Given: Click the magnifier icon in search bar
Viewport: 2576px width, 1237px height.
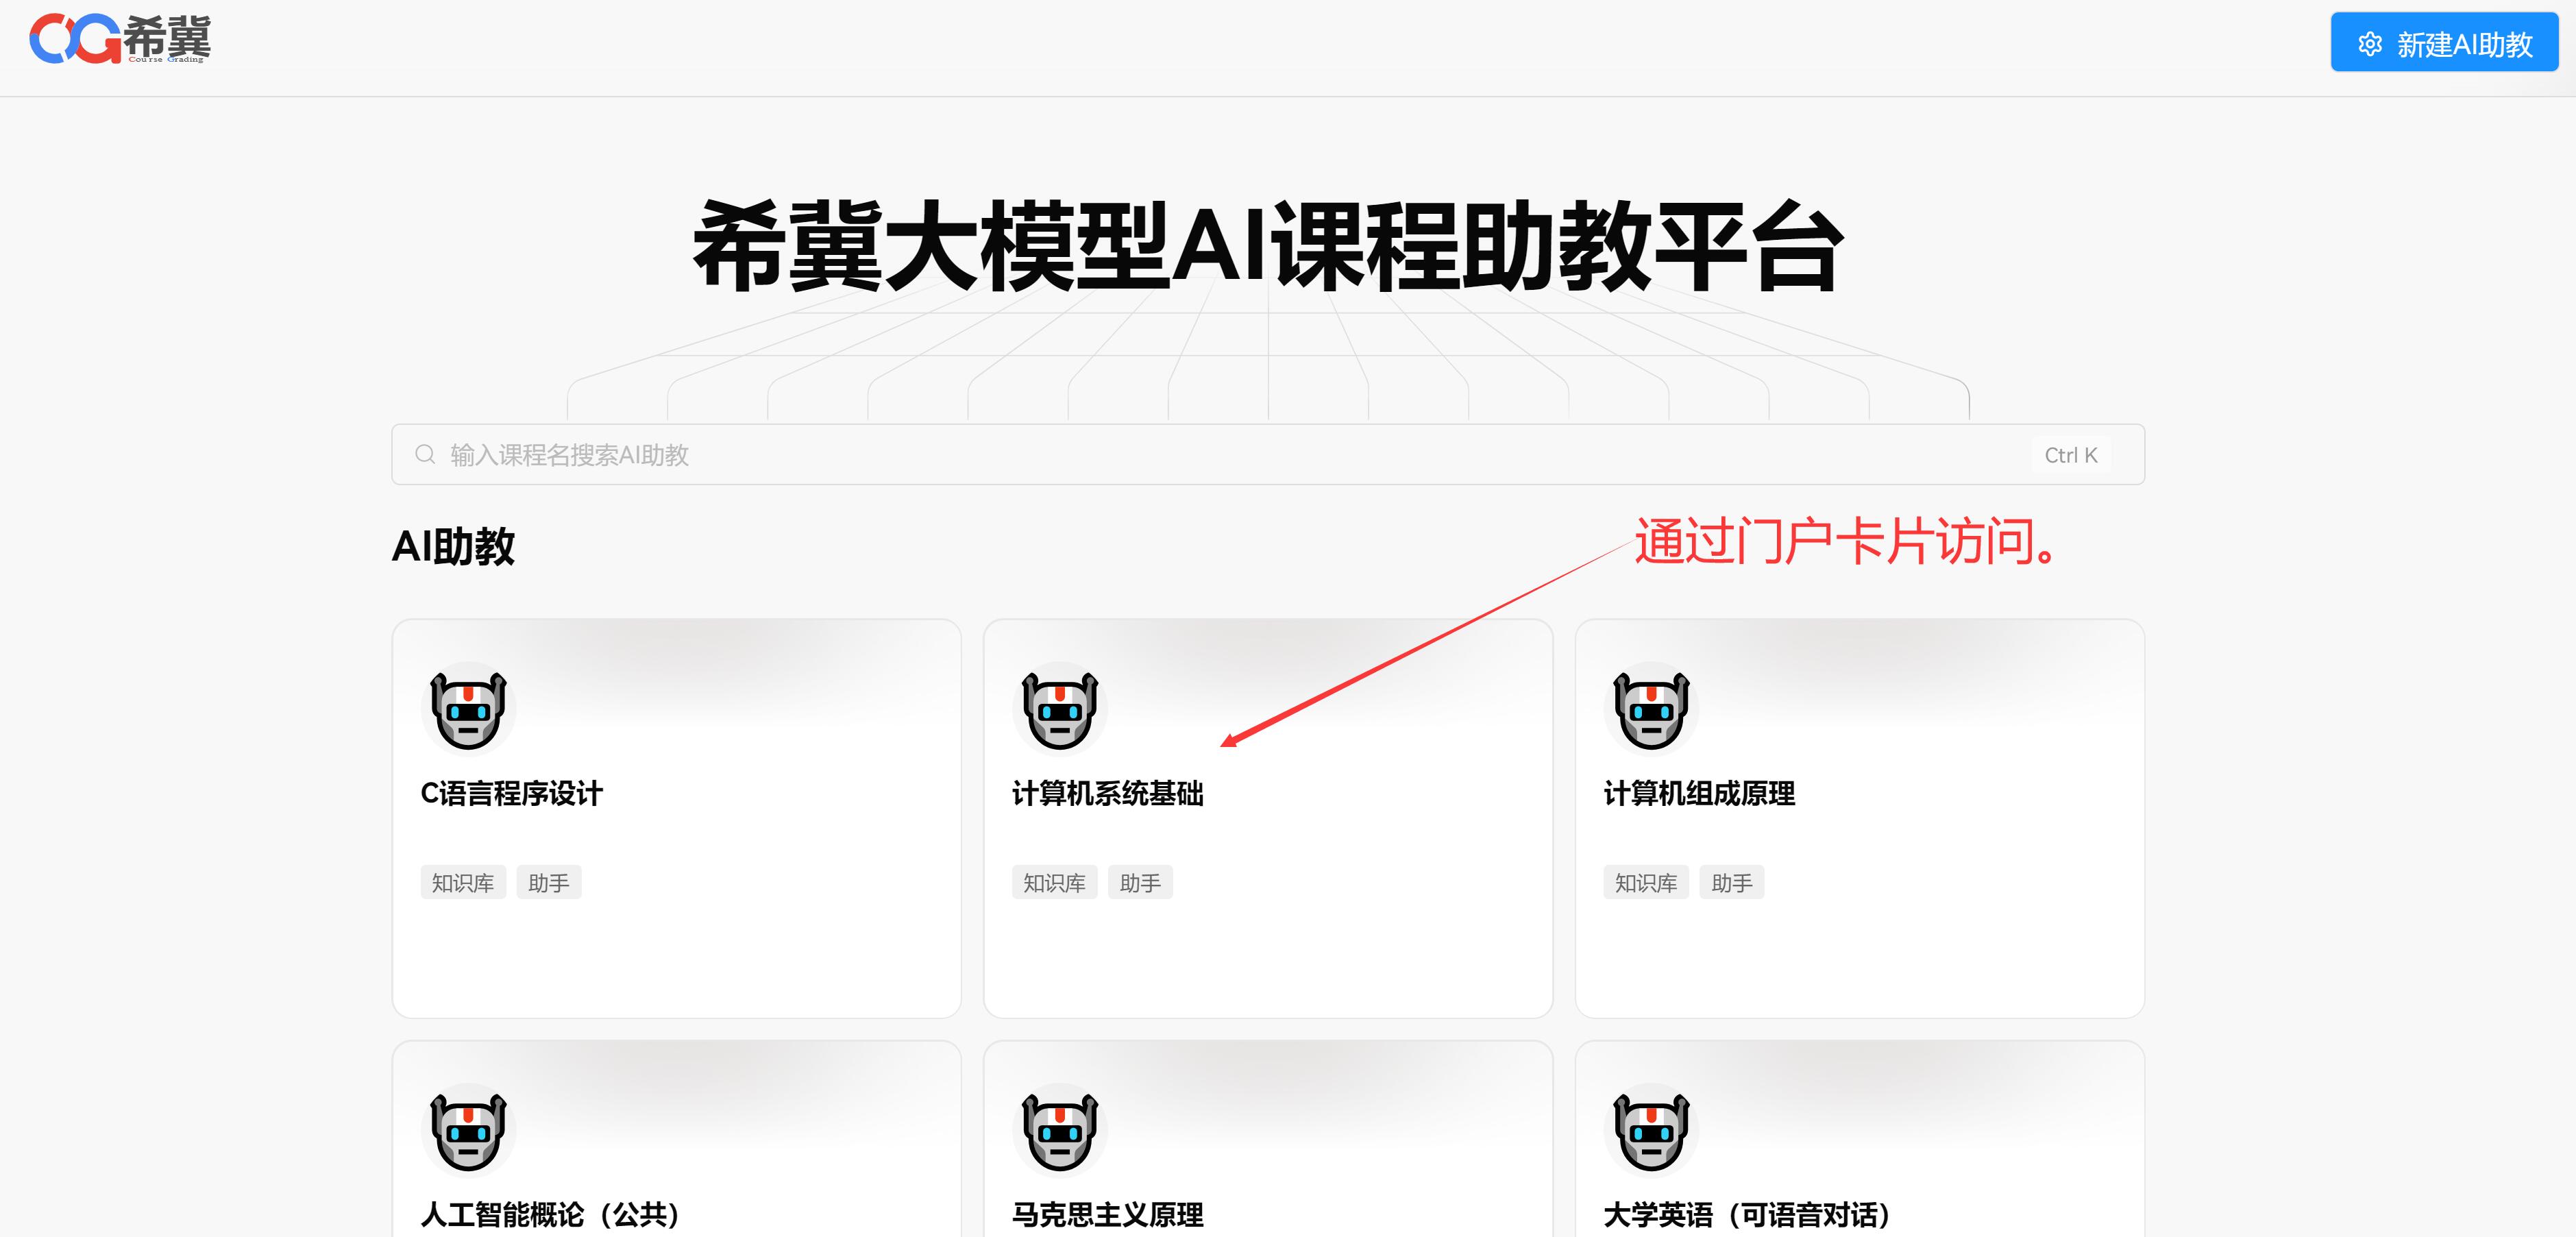Looking at the screenshot, I should point(425,454).
